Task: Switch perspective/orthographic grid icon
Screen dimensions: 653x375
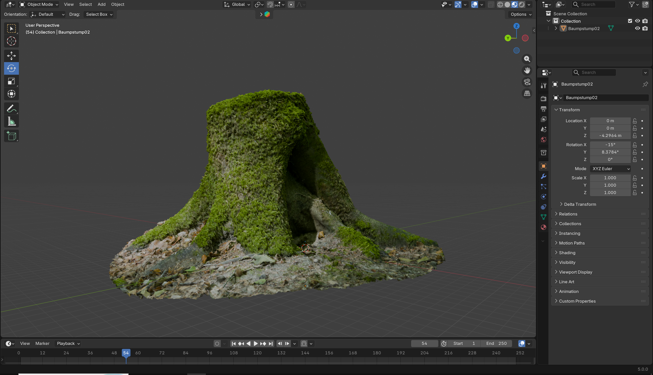Action: tap(527, 93)
